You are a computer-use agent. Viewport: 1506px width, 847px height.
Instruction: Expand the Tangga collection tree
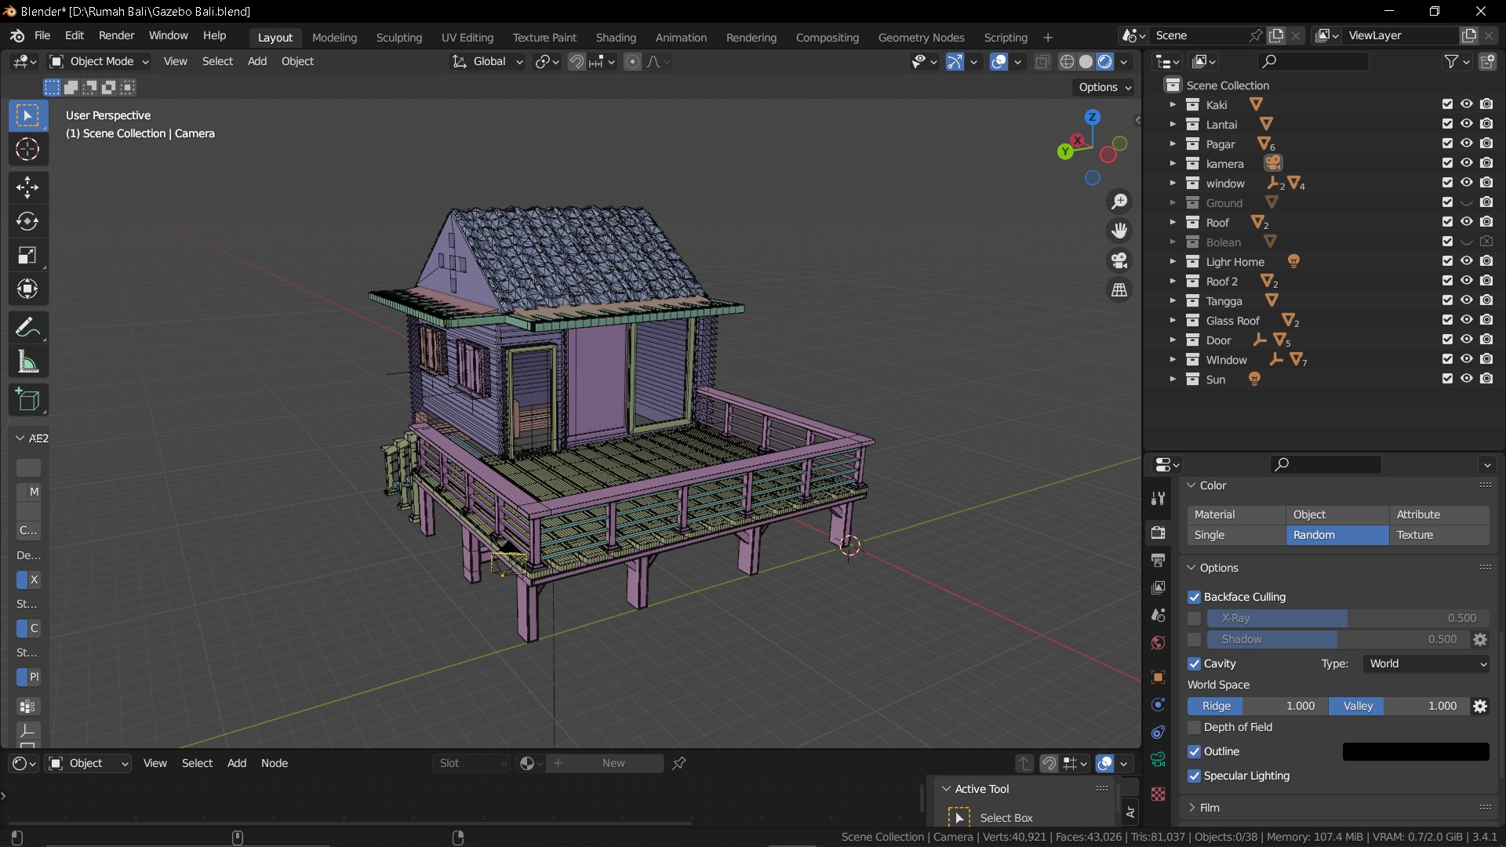(x=1172, y=300)
